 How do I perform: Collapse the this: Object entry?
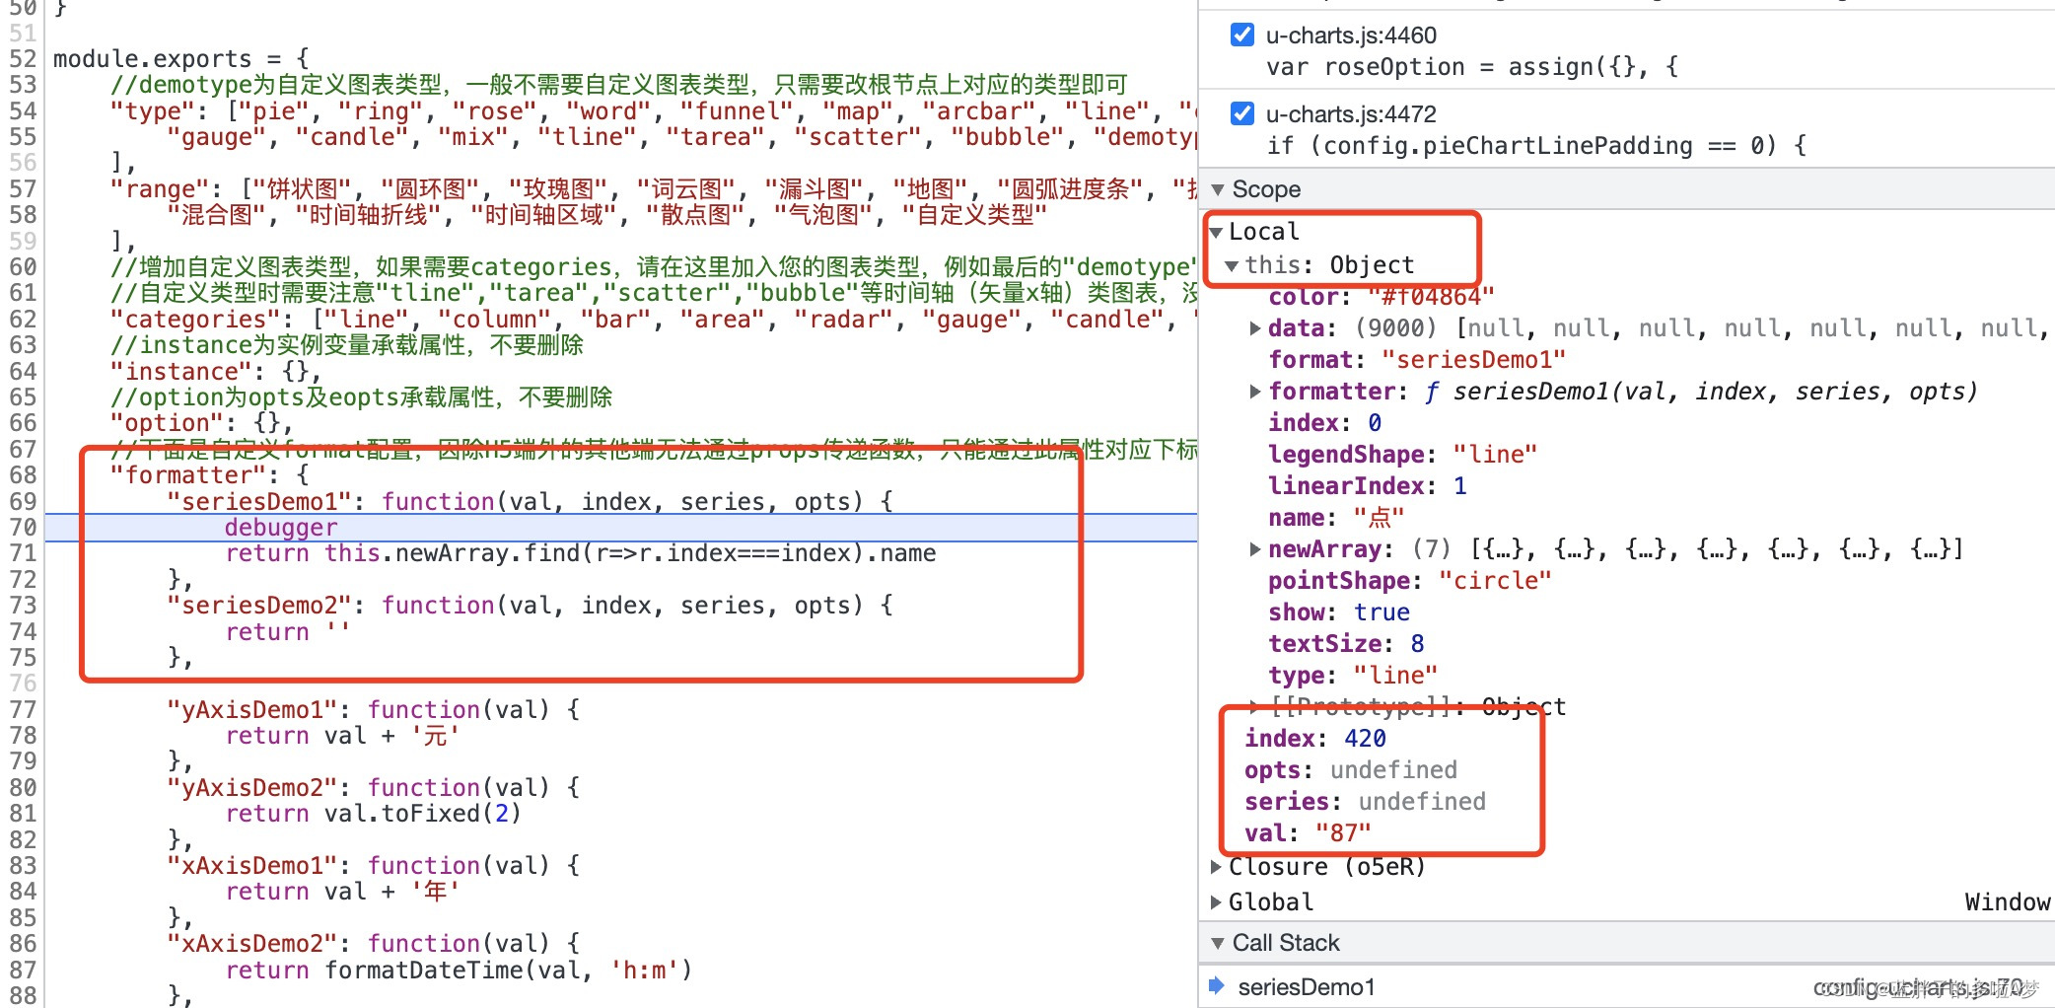pyautogui.click(x=1233, y=264)
